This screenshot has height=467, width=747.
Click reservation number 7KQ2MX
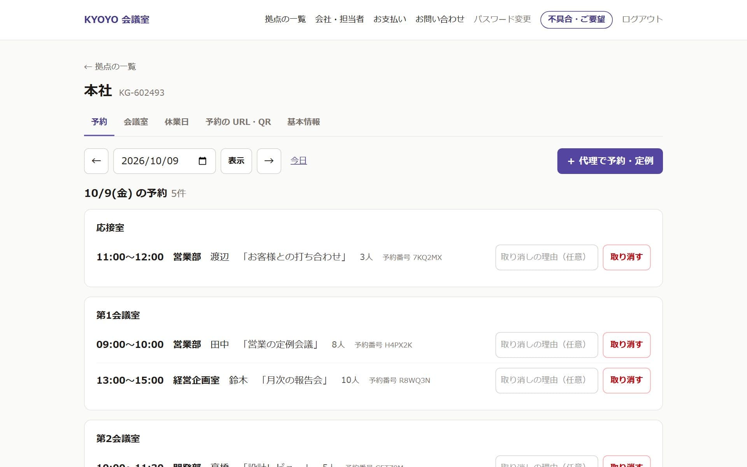[x=412, y=257]
